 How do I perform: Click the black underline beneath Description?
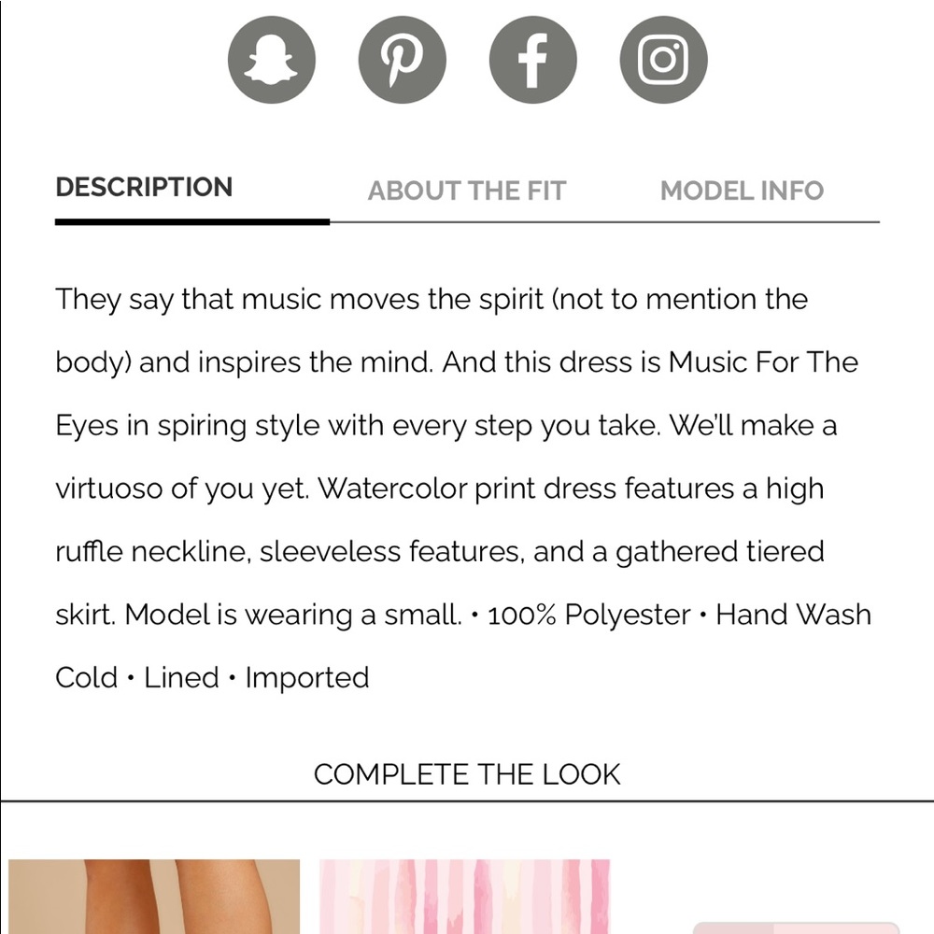coord(192,222)
